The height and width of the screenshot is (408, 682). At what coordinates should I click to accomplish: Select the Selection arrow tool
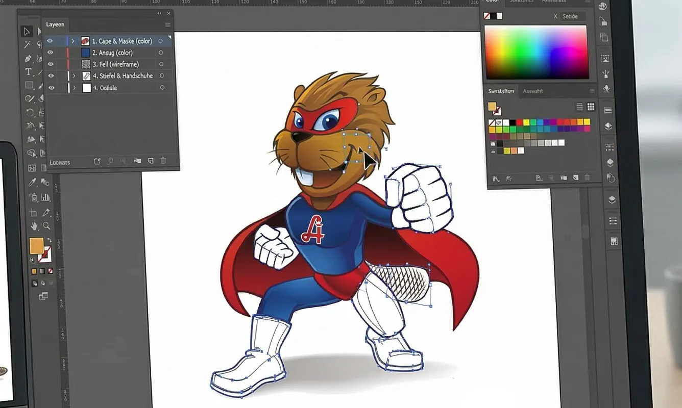28,32
